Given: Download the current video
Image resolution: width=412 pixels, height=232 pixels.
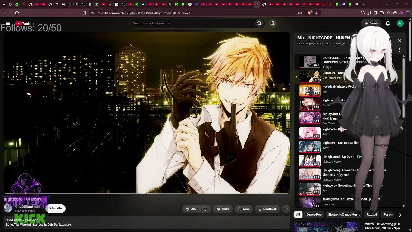Looking at the screenshot, I should coord(267,209).
